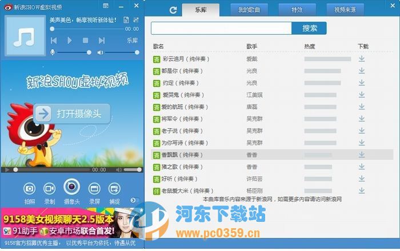Download 都是你 (纯伴奏)

362,71
